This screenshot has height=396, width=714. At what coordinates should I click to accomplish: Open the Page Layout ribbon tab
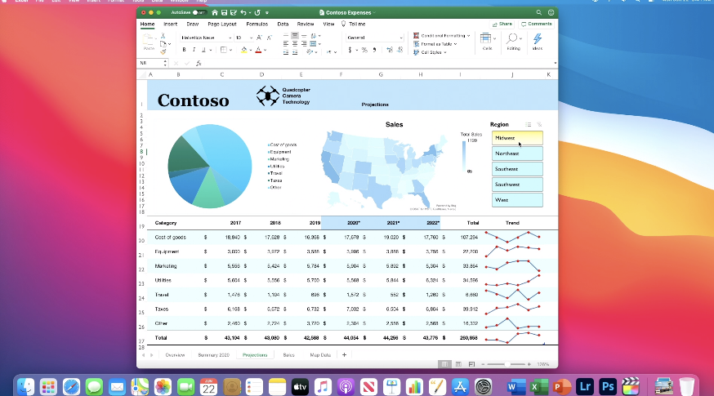point(221,24)
